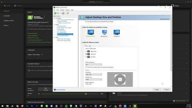Switch to the Size tab

point(90,46)
